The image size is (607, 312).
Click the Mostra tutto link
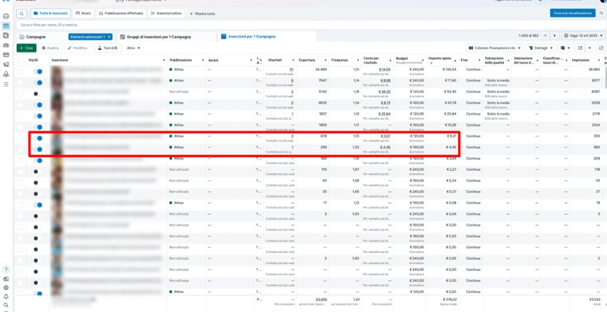tap(202, 14)
